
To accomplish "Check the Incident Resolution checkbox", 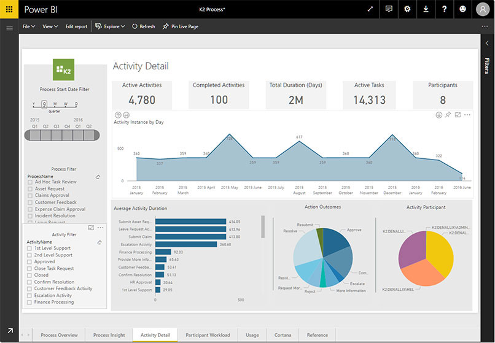I will click(x=30, y=216).
